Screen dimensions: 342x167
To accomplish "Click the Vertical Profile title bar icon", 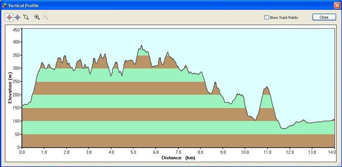I will pos(4,6).
